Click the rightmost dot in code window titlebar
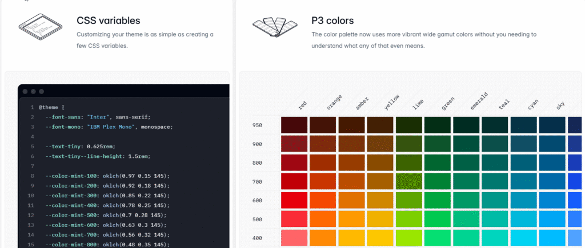 pyautogui.click(x=41, y=91)
